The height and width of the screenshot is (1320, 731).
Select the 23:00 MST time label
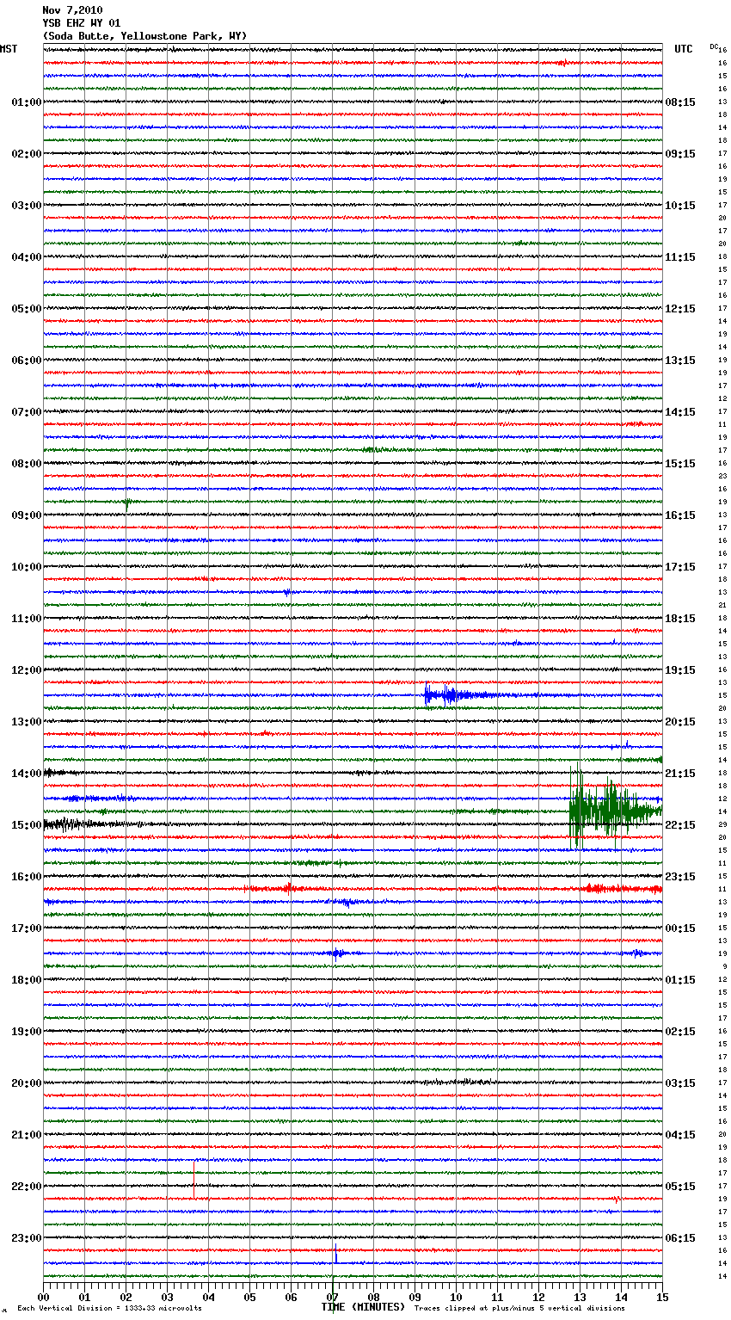coord(26,1238)
